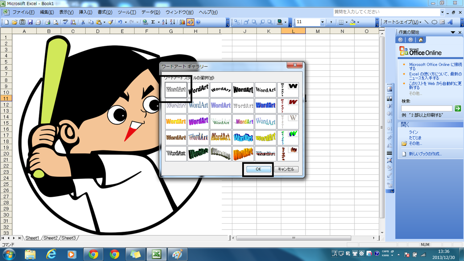Click the Line drawing tool
This screenshot has height=261, width=464.
click(x=426, y=22)
